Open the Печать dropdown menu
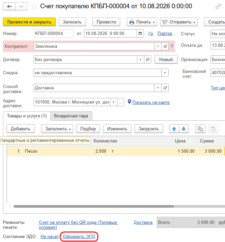225x242 pixels. coord(142,22)
